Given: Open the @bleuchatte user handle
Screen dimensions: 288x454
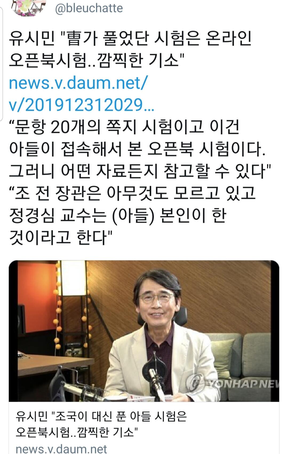Looking at the screenshot, I should pos(89,8).
